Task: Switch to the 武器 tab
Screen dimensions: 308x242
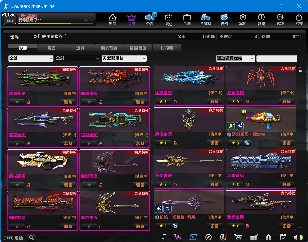Action: click(23, 47)
